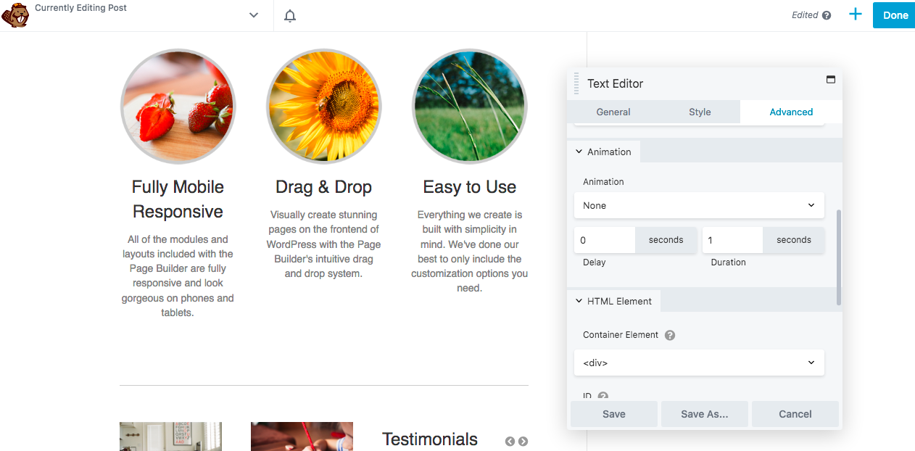Go to the previous testimonial arrow

pos(510,441)
